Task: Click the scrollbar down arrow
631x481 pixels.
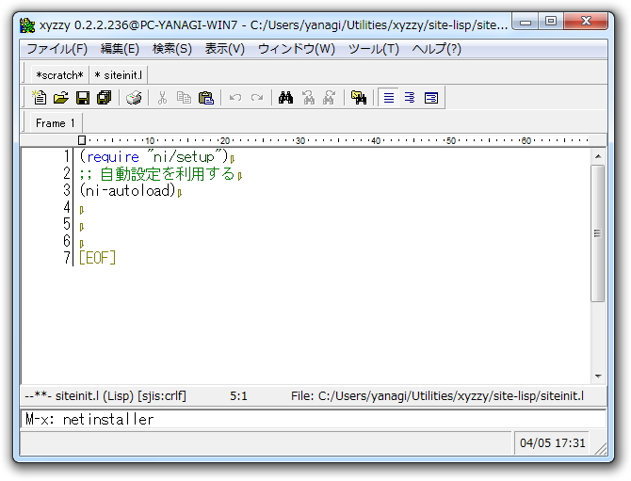Action: [598, 376]
